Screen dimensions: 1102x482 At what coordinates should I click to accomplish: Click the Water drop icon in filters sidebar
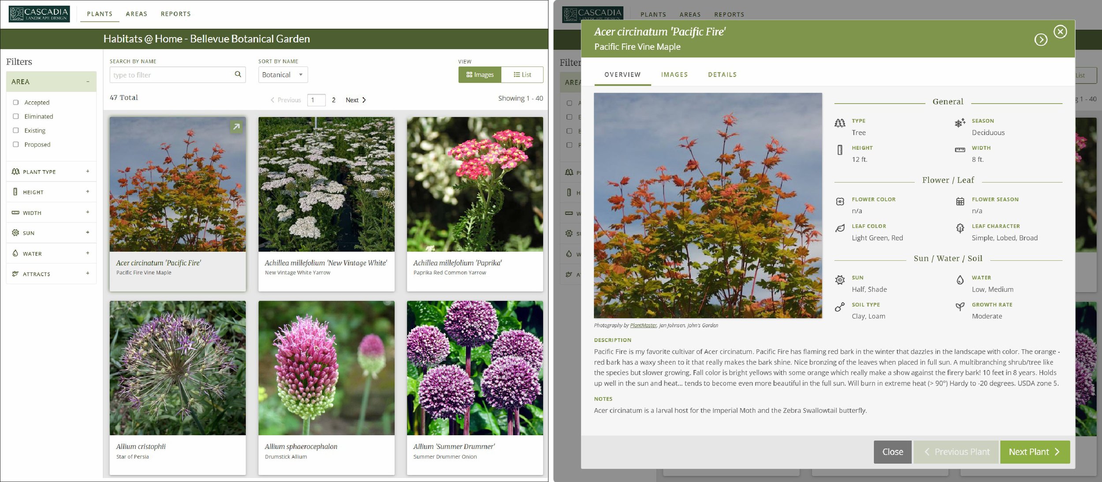(x=15, y=253)
